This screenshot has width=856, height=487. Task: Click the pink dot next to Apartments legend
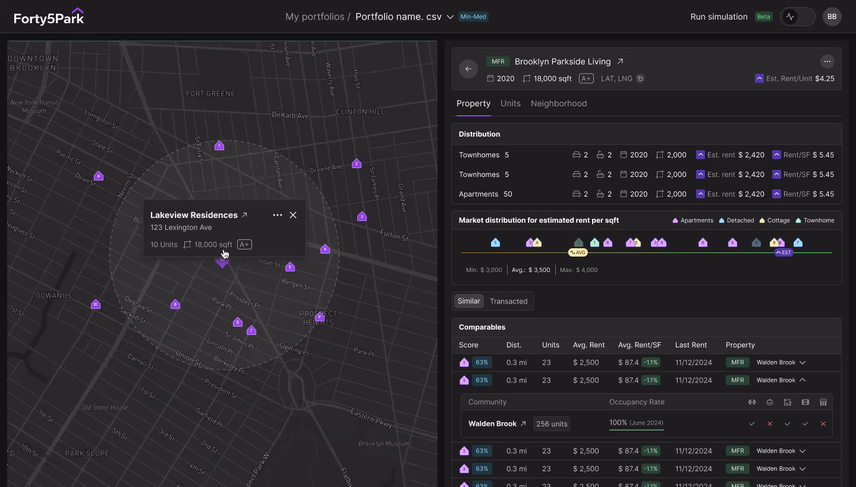click(676, 220)
